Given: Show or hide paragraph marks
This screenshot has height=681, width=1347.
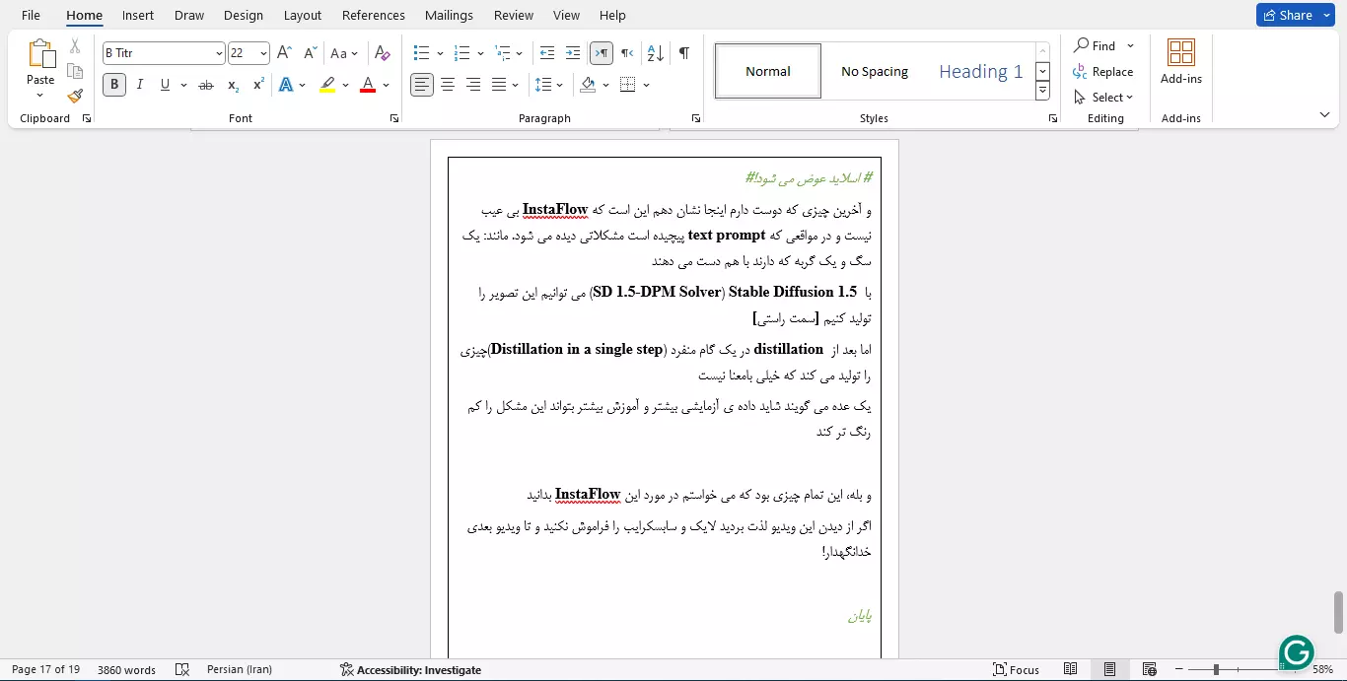Looking at the screenshot, I should (684, 53).
